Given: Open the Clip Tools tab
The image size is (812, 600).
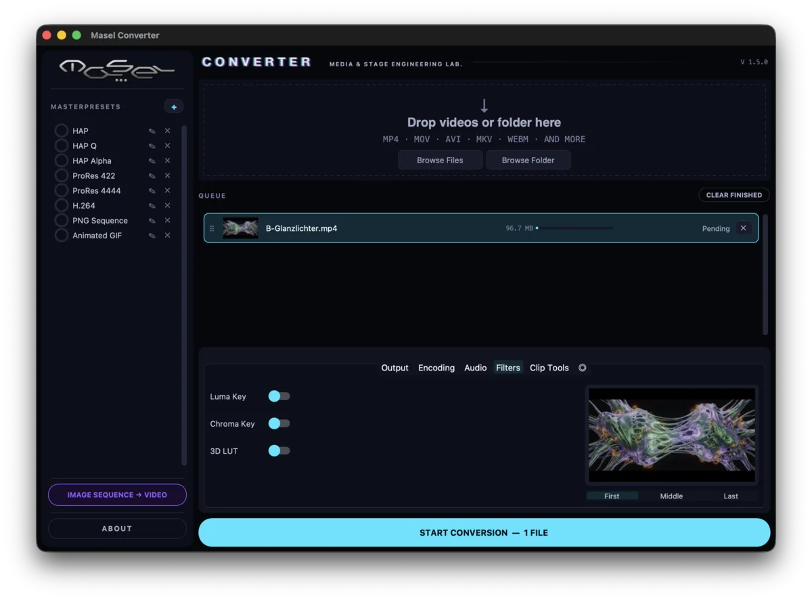Looking at the screenshot, I should 549,368.
